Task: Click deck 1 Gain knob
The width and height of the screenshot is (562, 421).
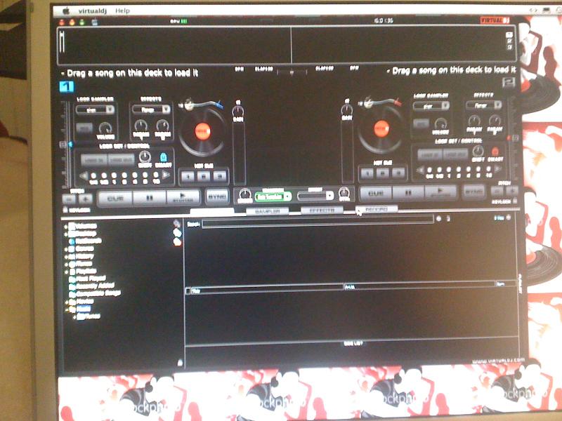Action: pos(237,112)
